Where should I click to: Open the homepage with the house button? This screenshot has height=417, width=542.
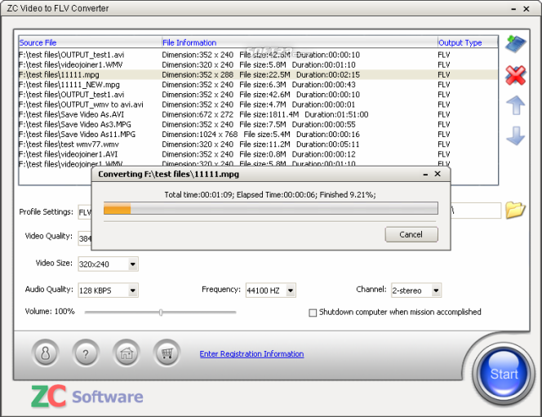coord(127,353)
